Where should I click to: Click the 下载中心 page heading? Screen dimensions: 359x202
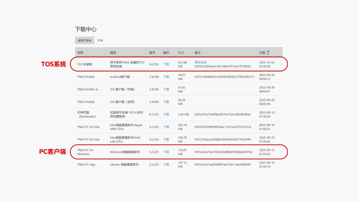[x=86, y=29]
